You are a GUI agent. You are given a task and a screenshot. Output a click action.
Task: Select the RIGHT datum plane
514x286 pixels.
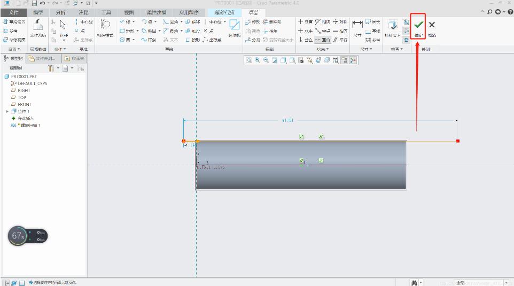point(20,90)
